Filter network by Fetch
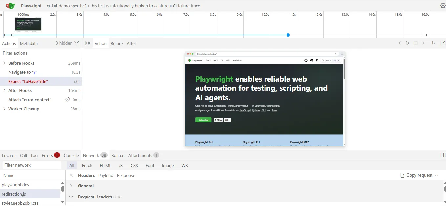The width and height of the screenshot is (446, 206). [87, 165]
